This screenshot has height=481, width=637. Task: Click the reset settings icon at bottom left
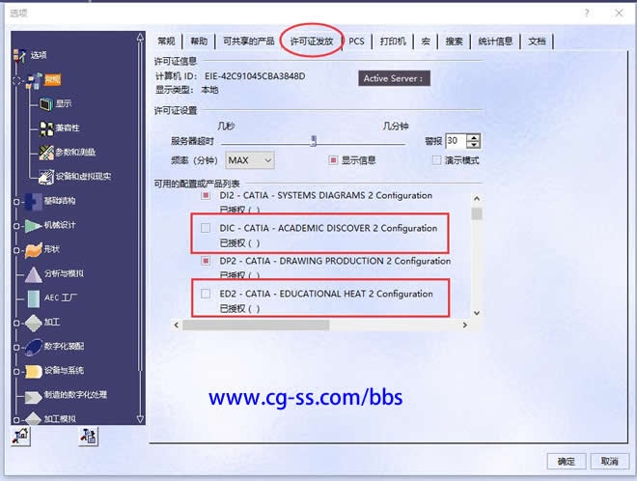[20, 437]
